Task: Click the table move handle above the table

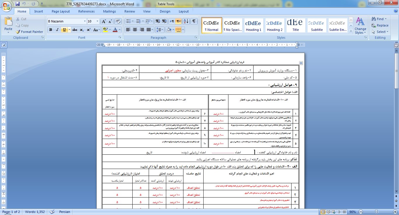Action: click(x=301, y=63)
